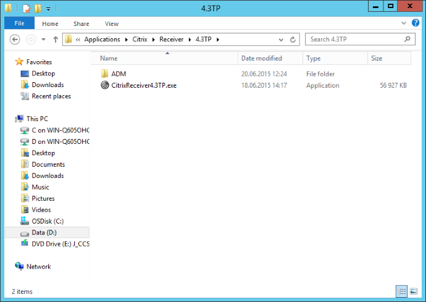Switch to the Share ribbon tab
426x302 pixels.
click(81, 23)
